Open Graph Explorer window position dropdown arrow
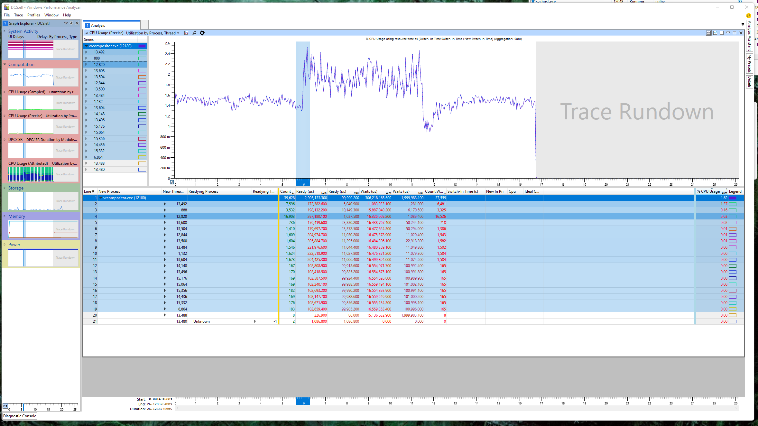758x426 pixels. coord(66,23)
